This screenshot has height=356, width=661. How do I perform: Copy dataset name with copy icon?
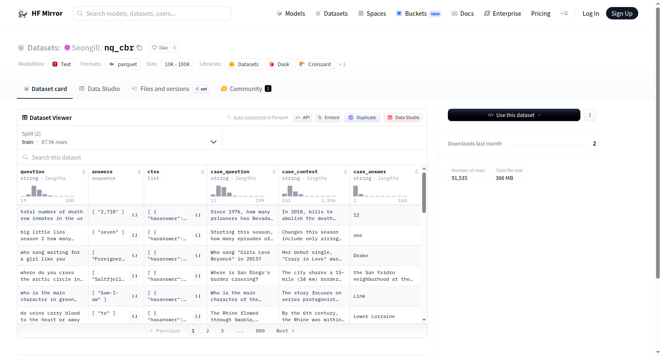140,48
